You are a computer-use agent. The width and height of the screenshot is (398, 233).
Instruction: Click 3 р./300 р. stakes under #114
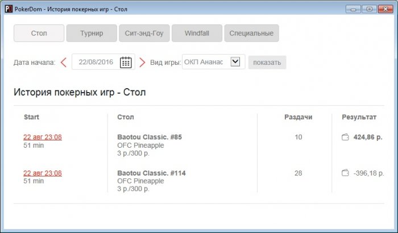pos(133,189)
